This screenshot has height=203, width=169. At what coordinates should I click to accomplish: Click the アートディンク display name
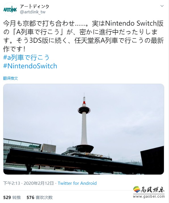point(35,6)
